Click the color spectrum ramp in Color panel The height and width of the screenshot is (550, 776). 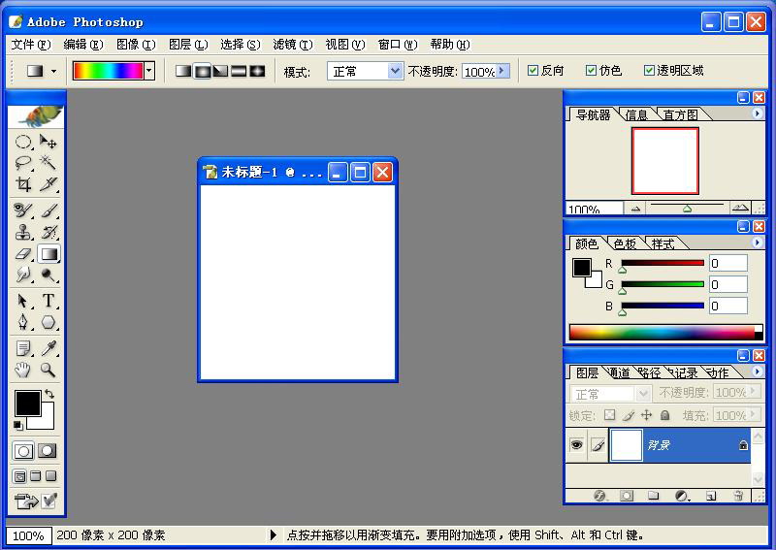click(x=665, y=332)
